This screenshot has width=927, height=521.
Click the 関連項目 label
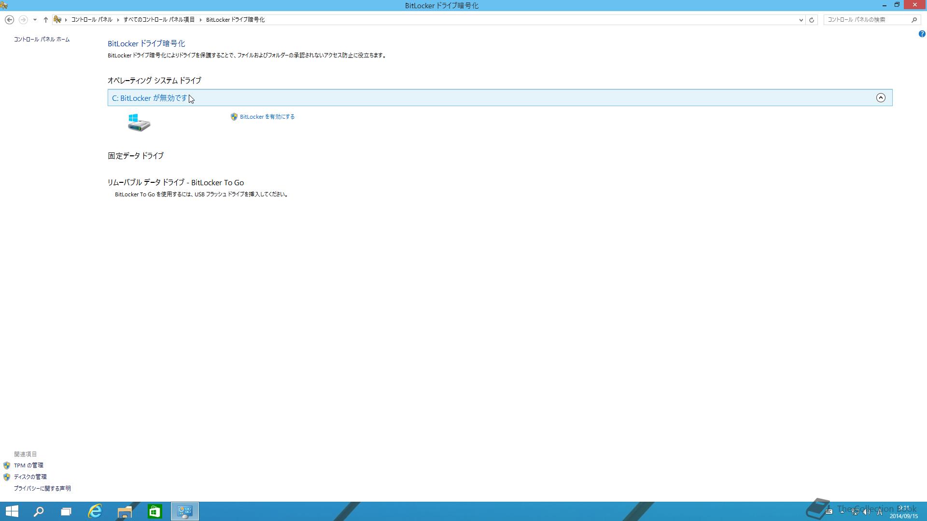(x=26, y=454)
